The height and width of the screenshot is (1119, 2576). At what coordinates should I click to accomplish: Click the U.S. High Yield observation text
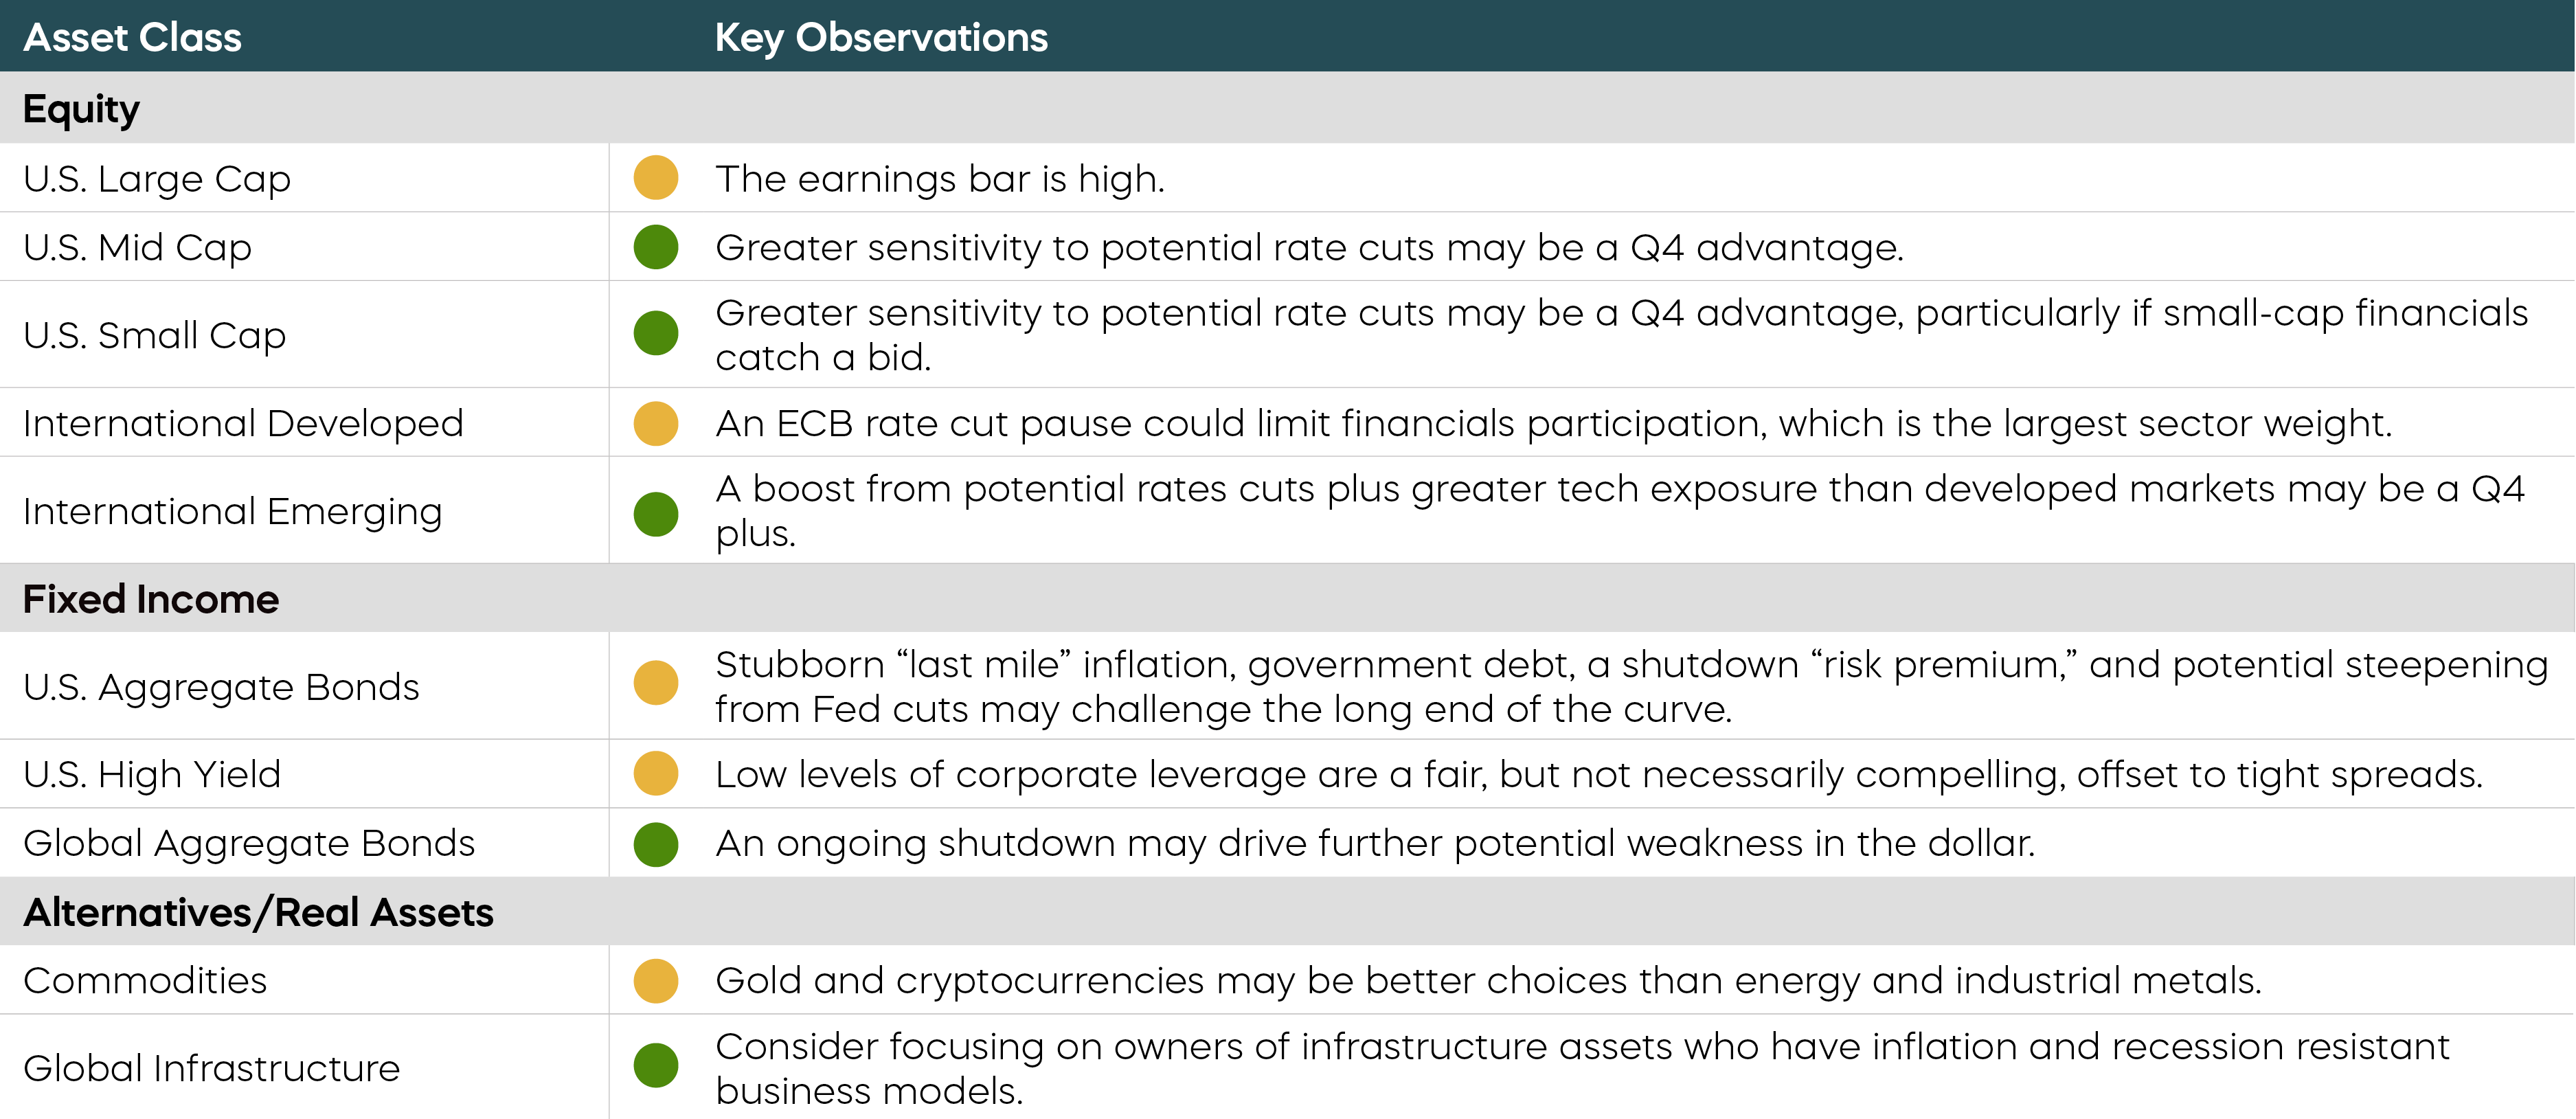1598,775
